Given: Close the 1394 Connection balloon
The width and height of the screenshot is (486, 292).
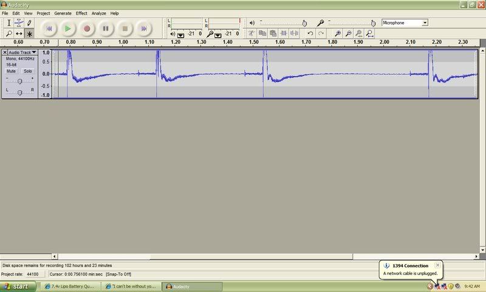Looking at the screenshot, I should [x=437, y=265].
